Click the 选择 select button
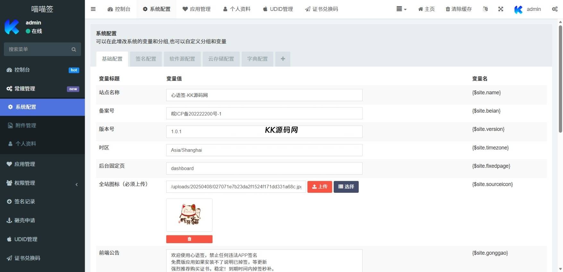563x272 pixels. 346,187
